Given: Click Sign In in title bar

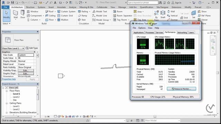Looking at the screenshot, I should coord(176,3).
